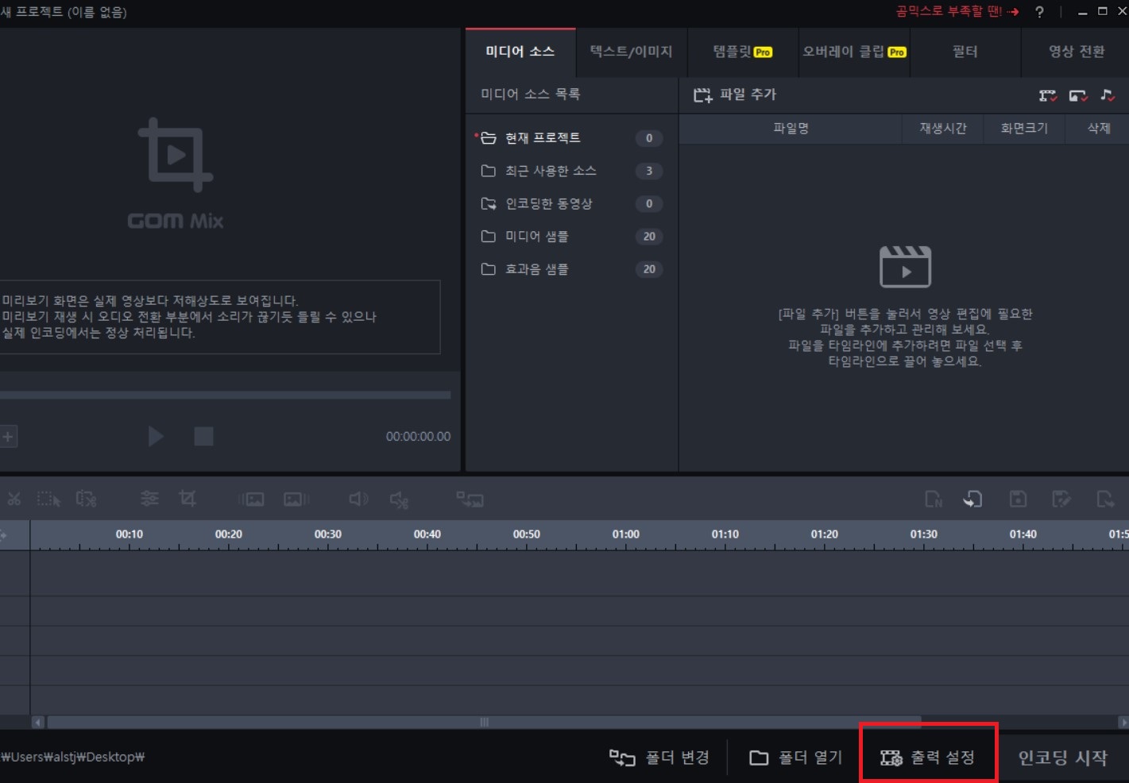Click the output folder path text
1129x783 pixels.
tap(72, 757)
